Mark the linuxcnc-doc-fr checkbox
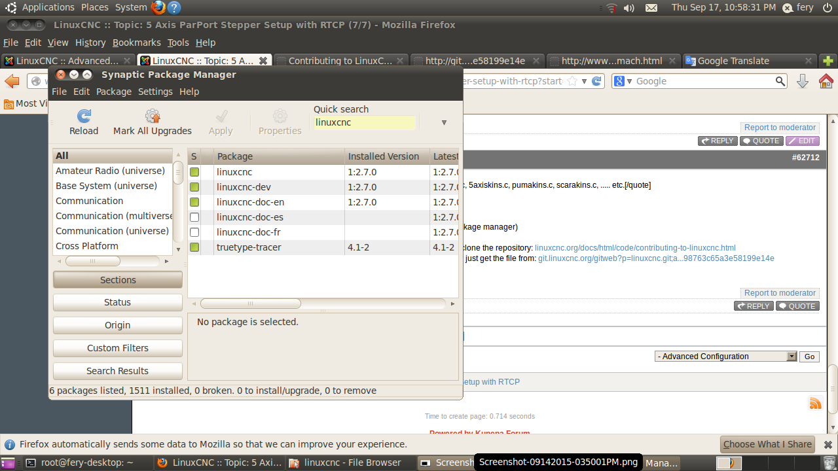This screenshot has height=471, width=838. pyautogui.click(x=194, y=232)
